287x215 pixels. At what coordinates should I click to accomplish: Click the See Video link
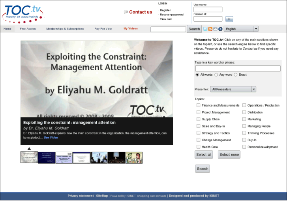click(x=51, y=138)
